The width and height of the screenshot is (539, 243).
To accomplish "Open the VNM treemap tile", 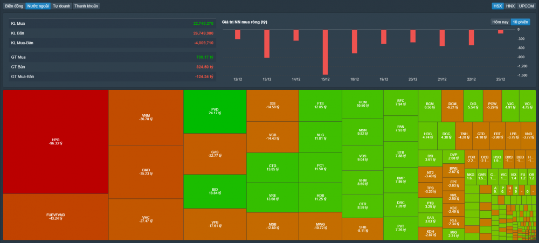I will (146, 117).
